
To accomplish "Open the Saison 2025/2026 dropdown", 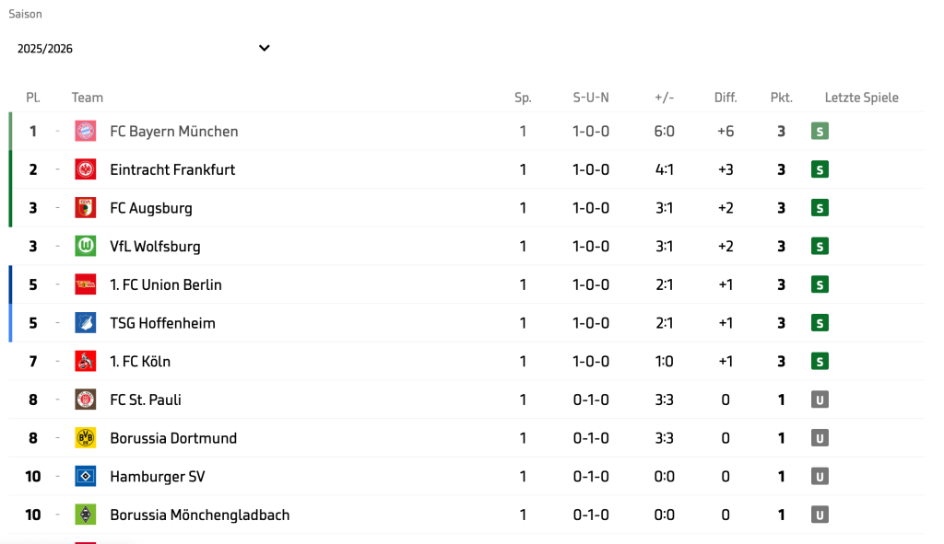I will point(143,49).
